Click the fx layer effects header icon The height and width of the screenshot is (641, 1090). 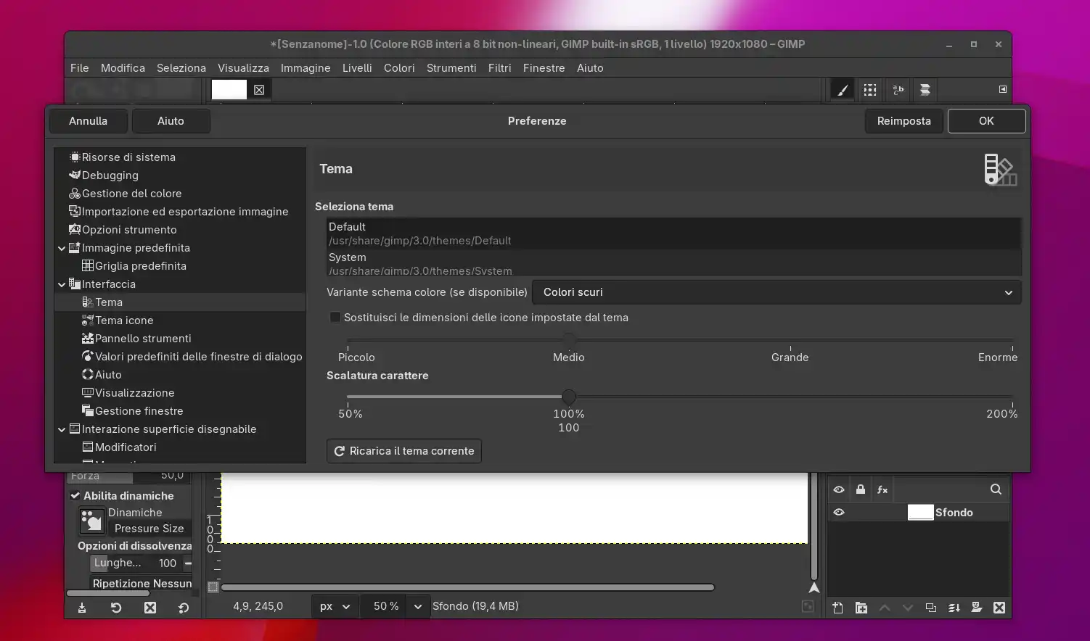[x=882, y=489]
